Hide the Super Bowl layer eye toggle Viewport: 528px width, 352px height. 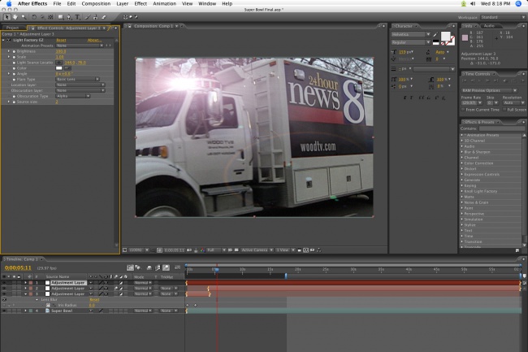[x=4, y=311]
